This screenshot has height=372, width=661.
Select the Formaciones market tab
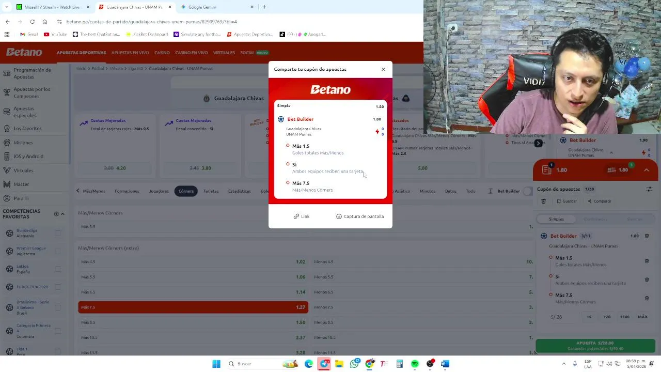pyautogui.click(x=127, y=191)
